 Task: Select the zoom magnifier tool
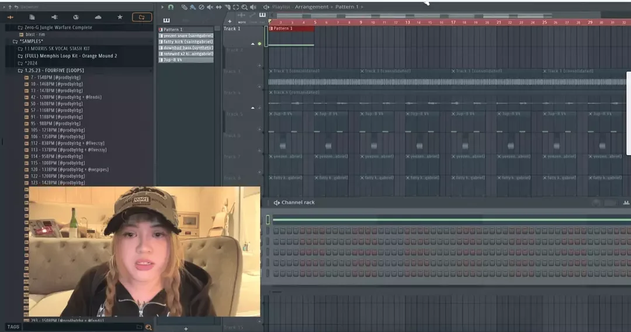pos(244,7)
